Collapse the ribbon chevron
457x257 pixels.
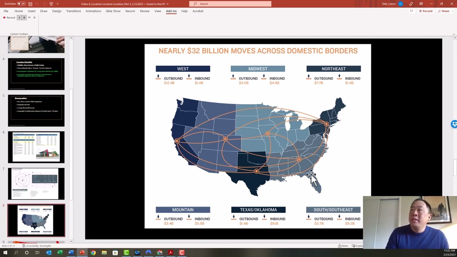pyautogui.click(x=454, y=34)
